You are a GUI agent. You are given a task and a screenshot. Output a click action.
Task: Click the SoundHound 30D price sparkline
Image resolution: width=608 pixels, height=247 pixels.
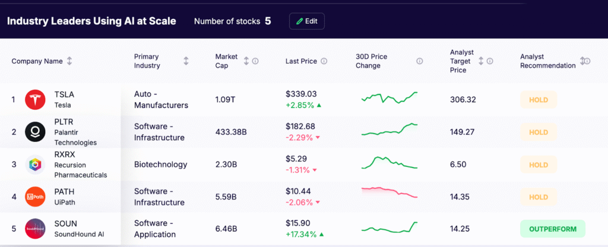tap(389, 227)
